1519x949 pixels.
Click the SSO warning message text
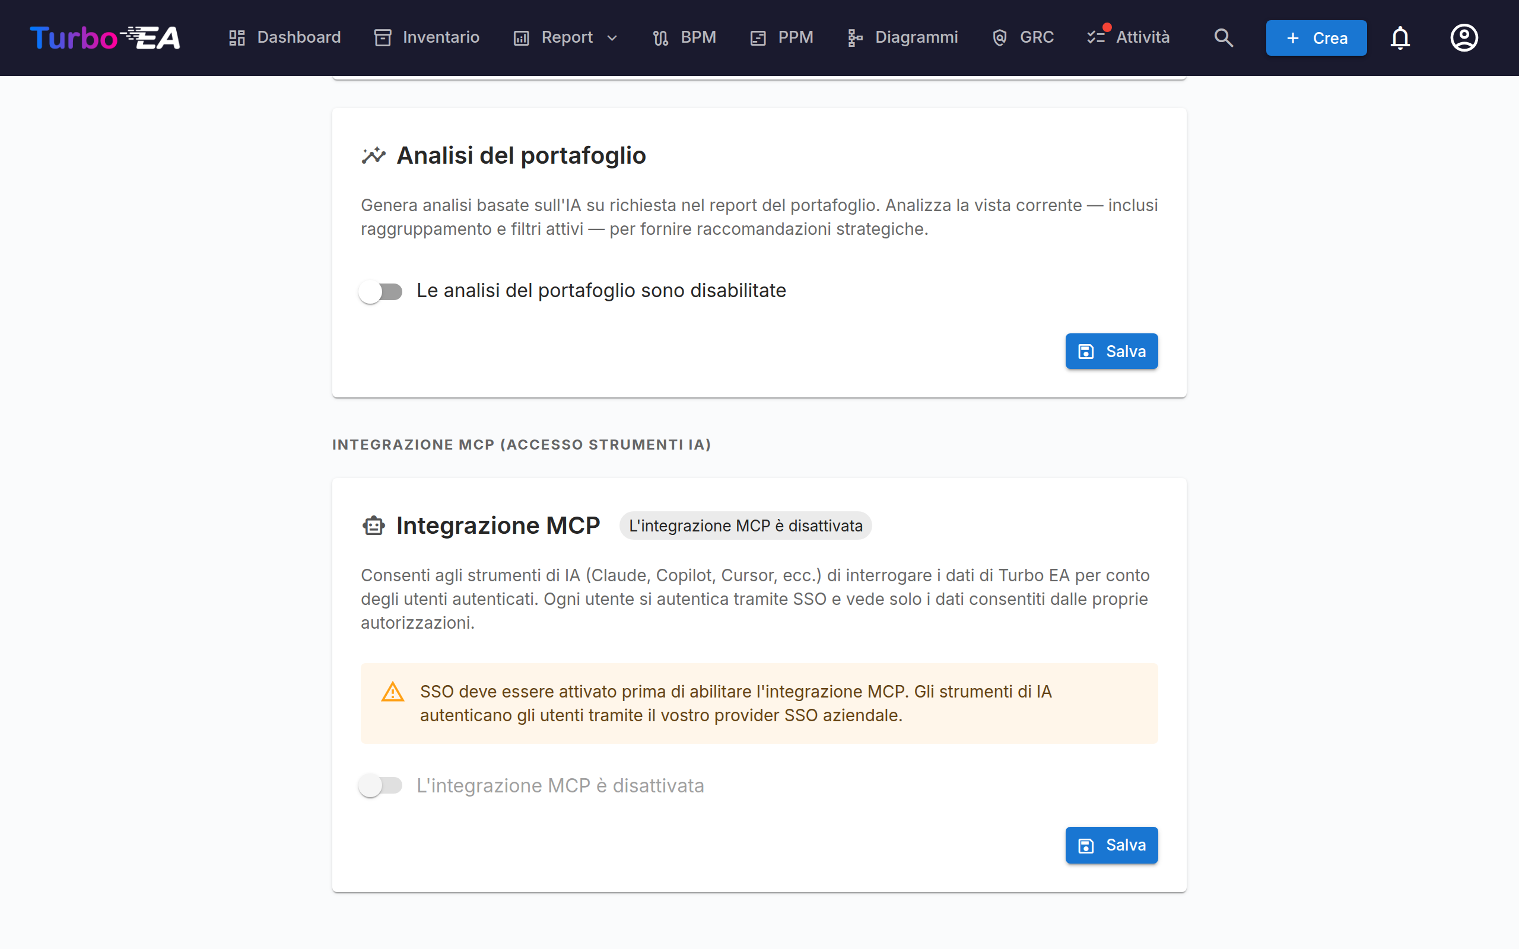736,703
